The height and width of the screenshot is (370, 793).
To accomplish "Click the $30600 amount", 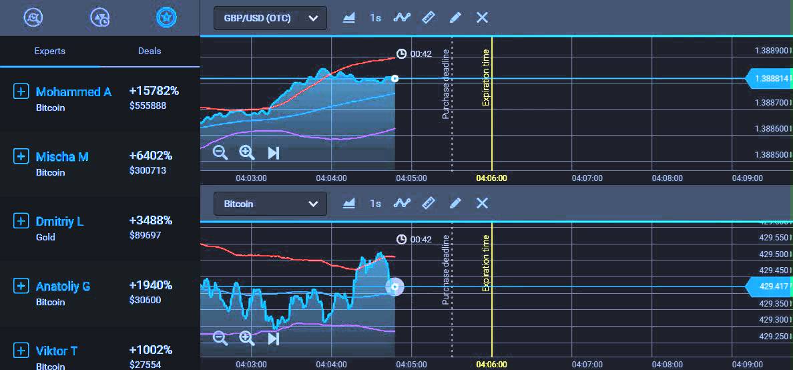I will click(x=145, y=300).
